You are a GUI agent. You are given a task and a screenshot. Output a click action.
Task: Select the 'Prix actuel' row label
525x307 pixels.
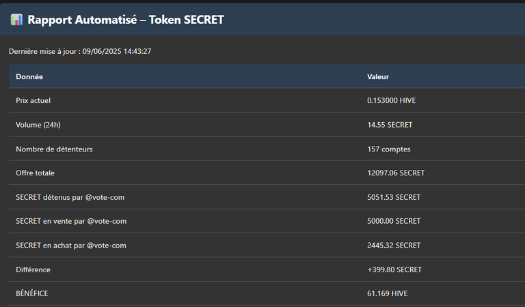[33, 100]
